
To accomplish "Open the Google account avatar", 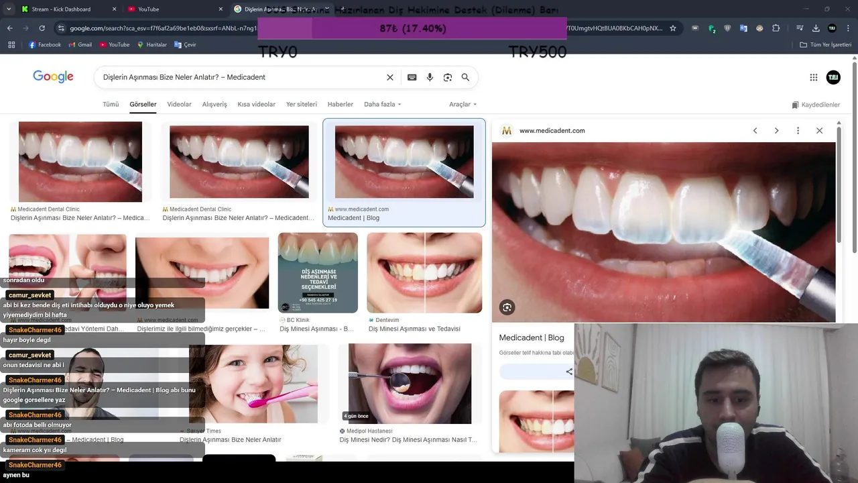I will pyautogui.click(x=833, y=77).
